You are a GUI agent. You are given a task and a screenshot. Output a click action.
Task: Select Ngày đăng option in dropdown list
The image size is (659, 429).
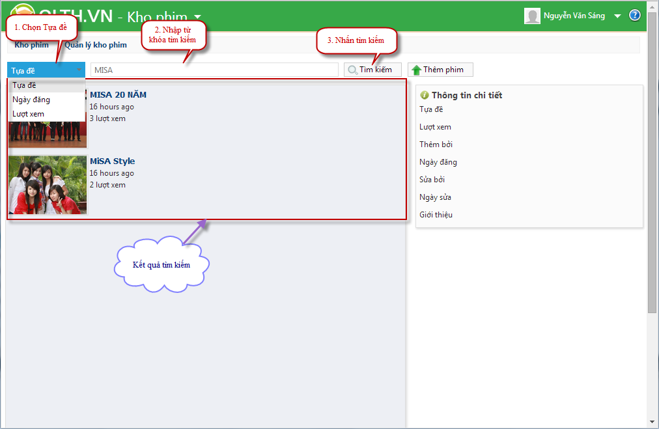pos(46,100)
